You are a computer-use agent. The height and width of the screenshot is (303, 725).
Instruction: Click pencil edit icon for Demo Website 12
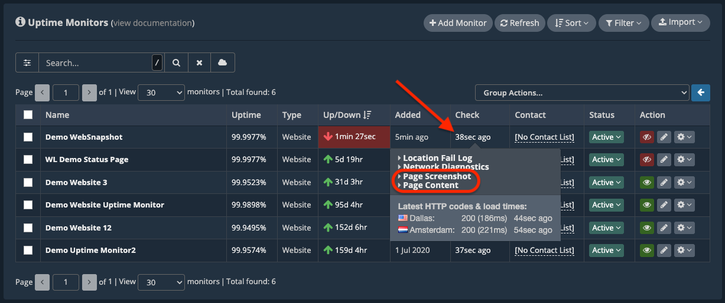coord(664,228)
